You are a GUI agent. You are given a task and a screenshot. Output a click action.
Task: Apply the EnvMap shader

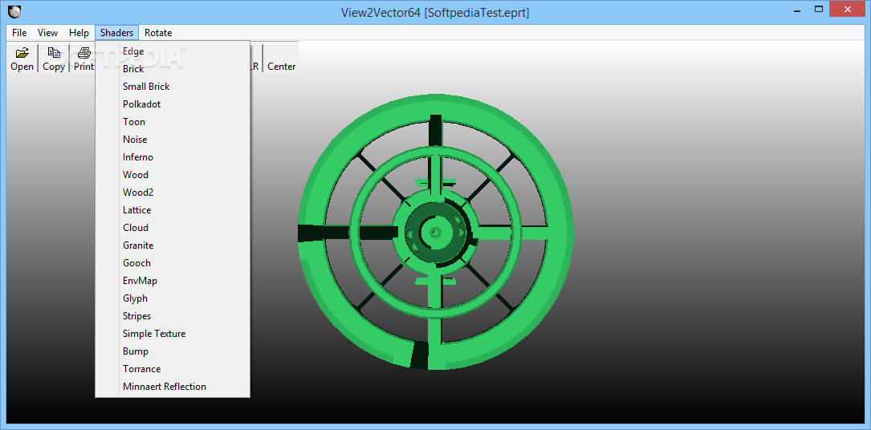(173, 281)
